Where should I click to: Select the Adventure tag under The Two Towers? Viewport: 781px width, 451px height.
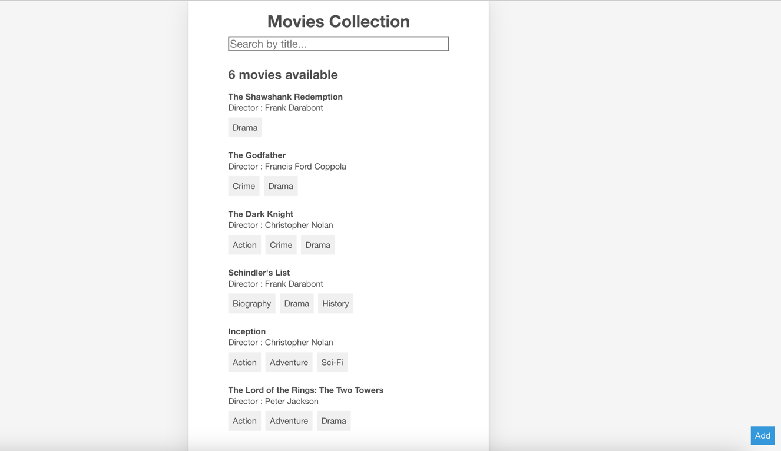(289, 421)
